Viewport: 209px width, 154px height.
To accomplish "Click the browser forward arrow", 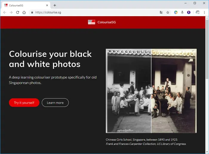I will coord(11,13).
